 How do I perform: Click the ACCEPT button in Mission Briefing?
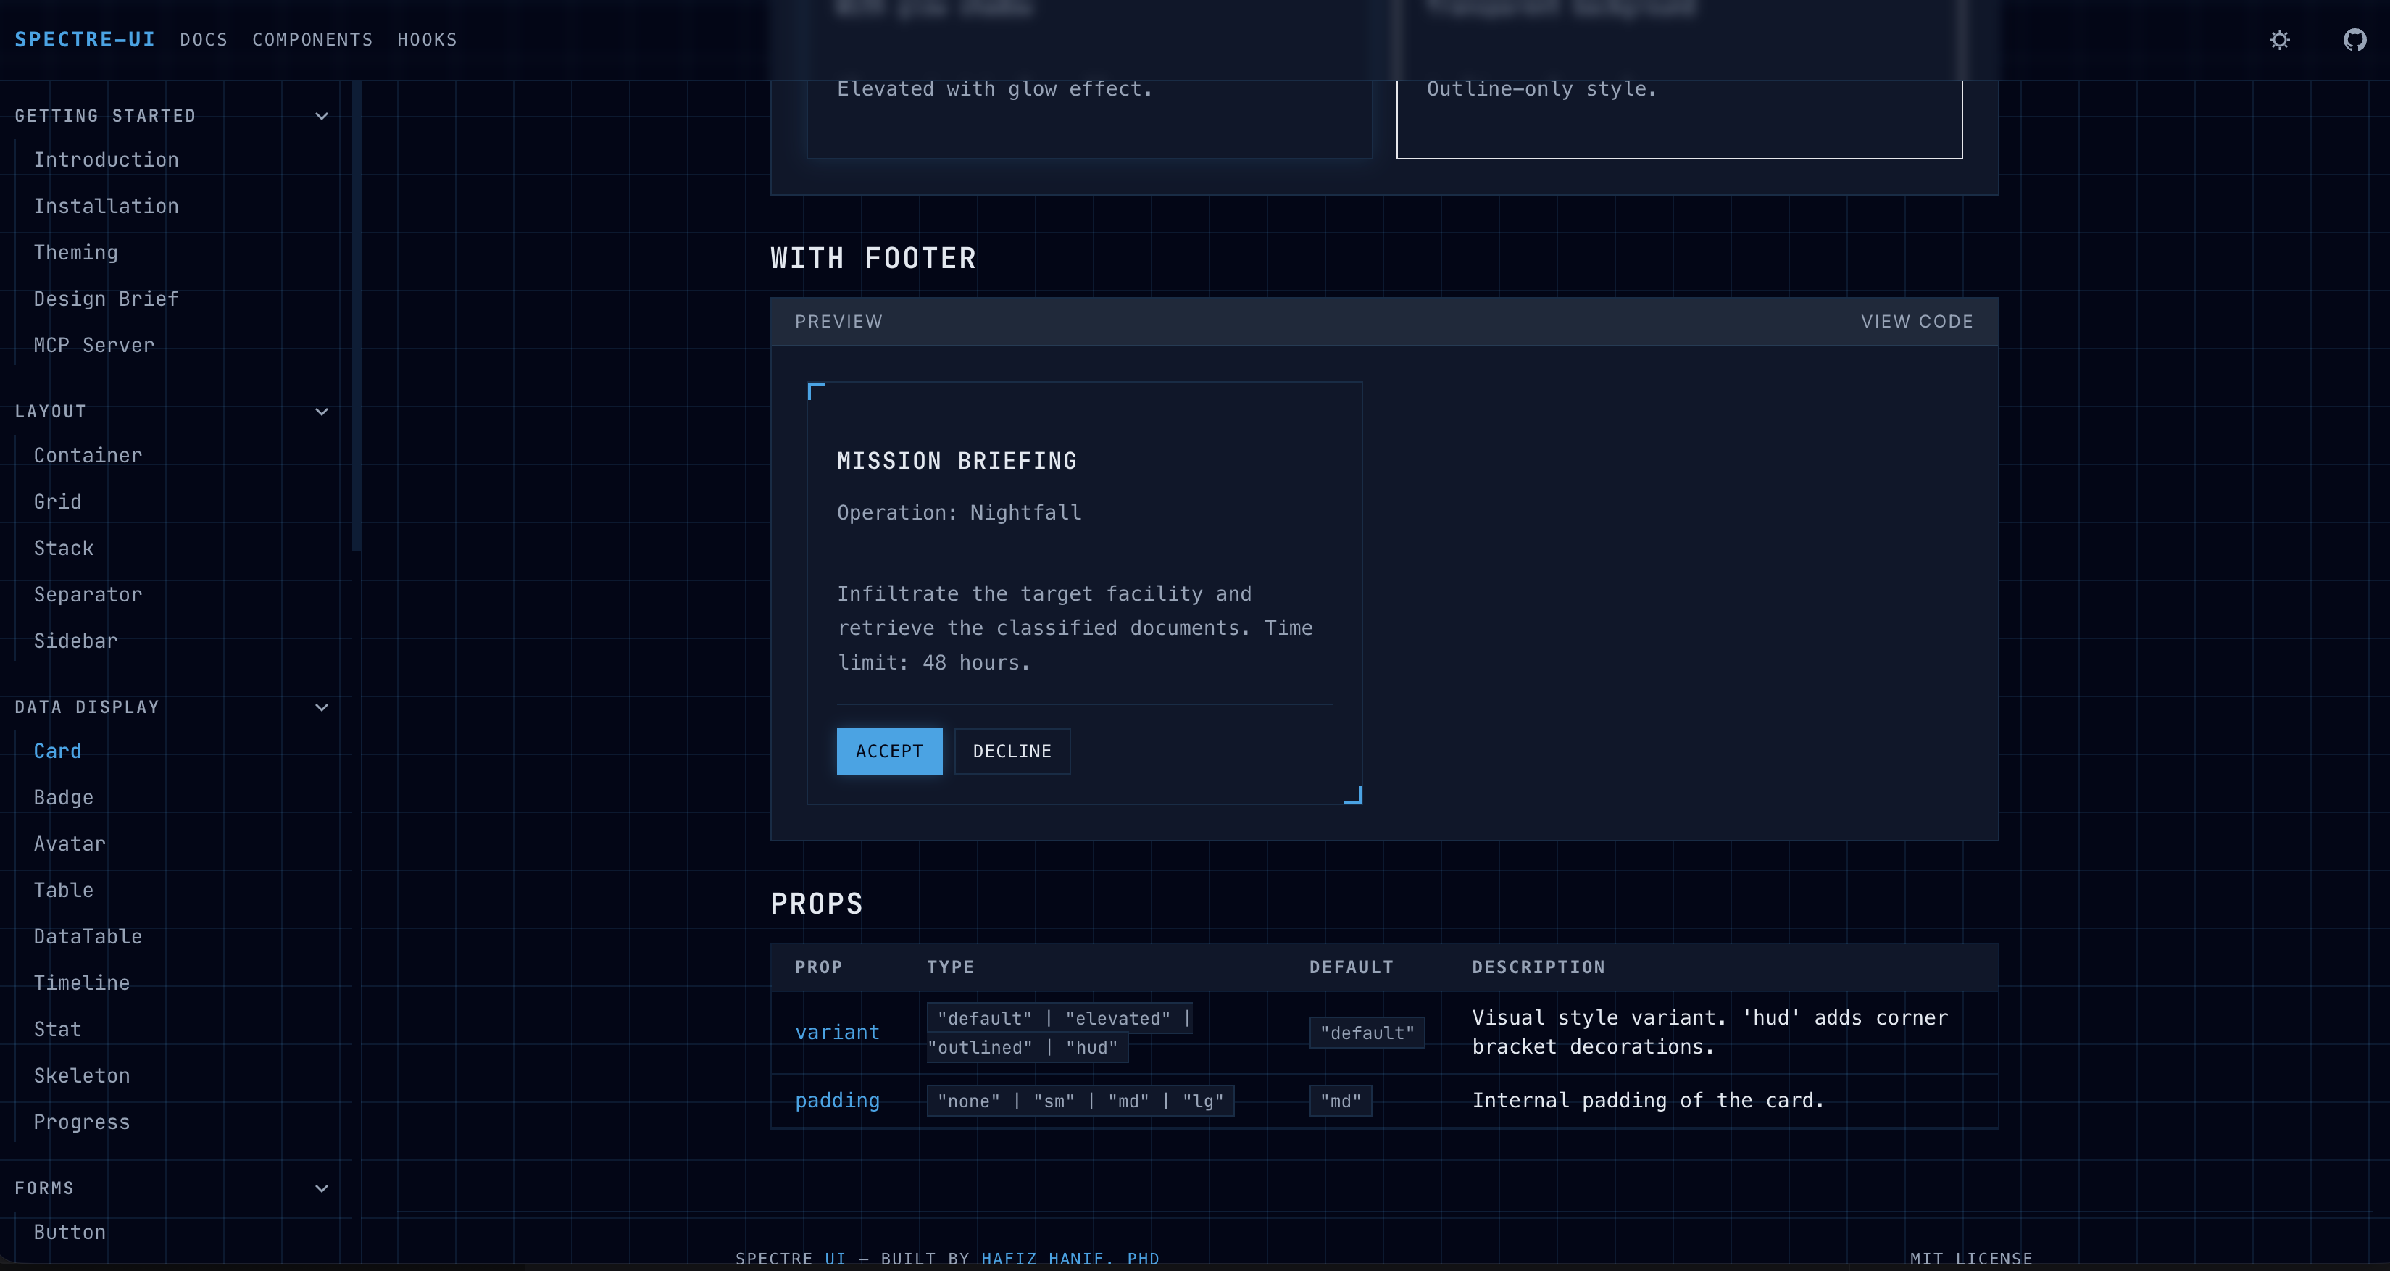pyautogui.click(x=889, y=751)
